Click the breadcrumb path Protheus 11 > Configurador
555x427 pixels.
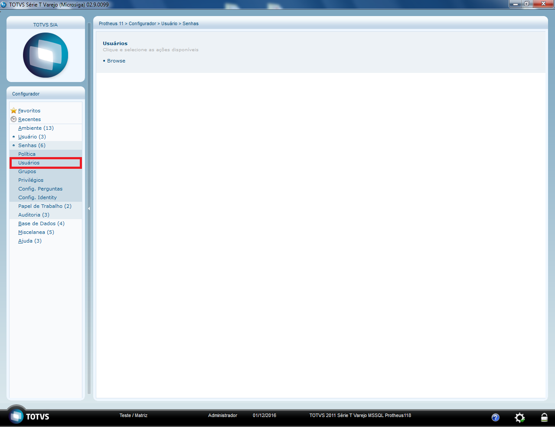pos(127,23)
